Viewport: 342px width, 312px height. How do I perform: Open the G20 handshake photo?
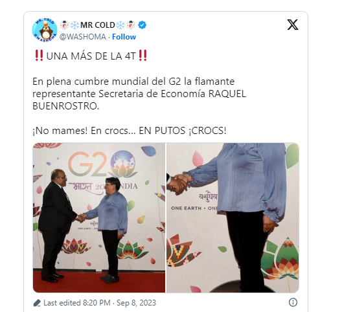(99, 217)
